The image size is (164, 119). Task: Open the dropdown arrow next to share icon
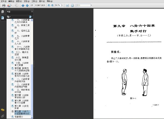11,5
